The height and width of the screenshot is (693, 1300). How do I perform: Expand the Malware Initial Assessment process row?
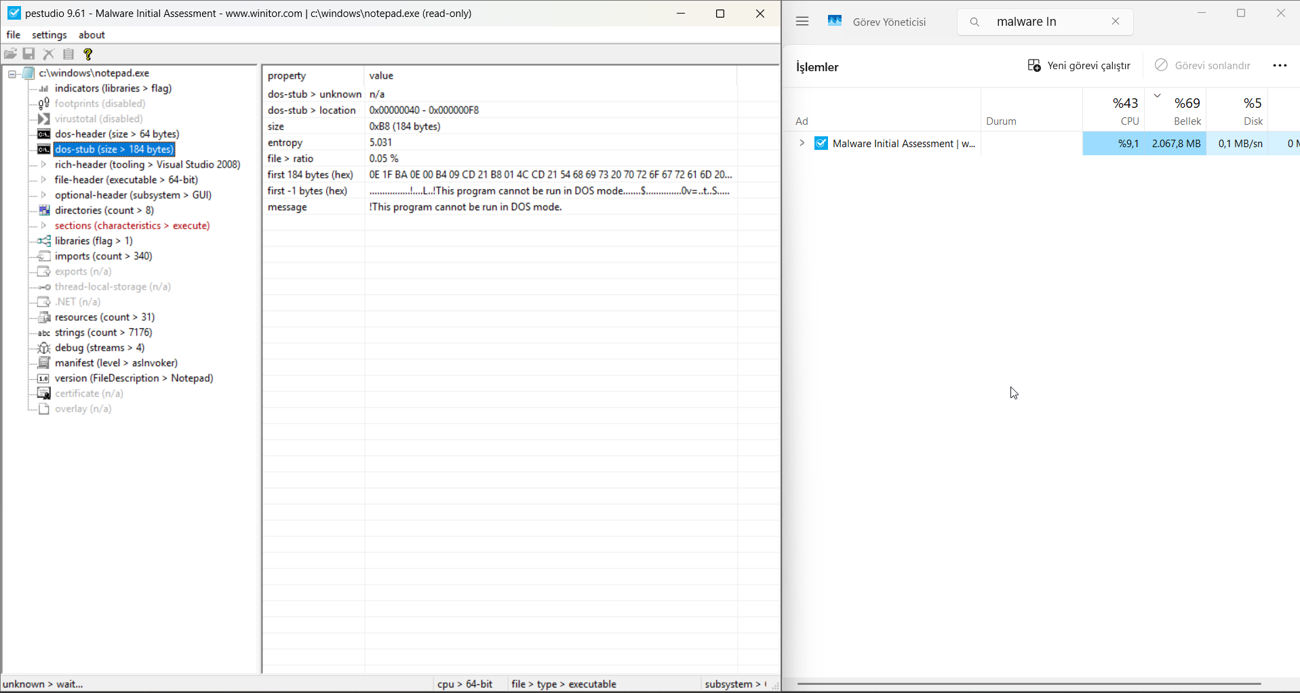802,143
